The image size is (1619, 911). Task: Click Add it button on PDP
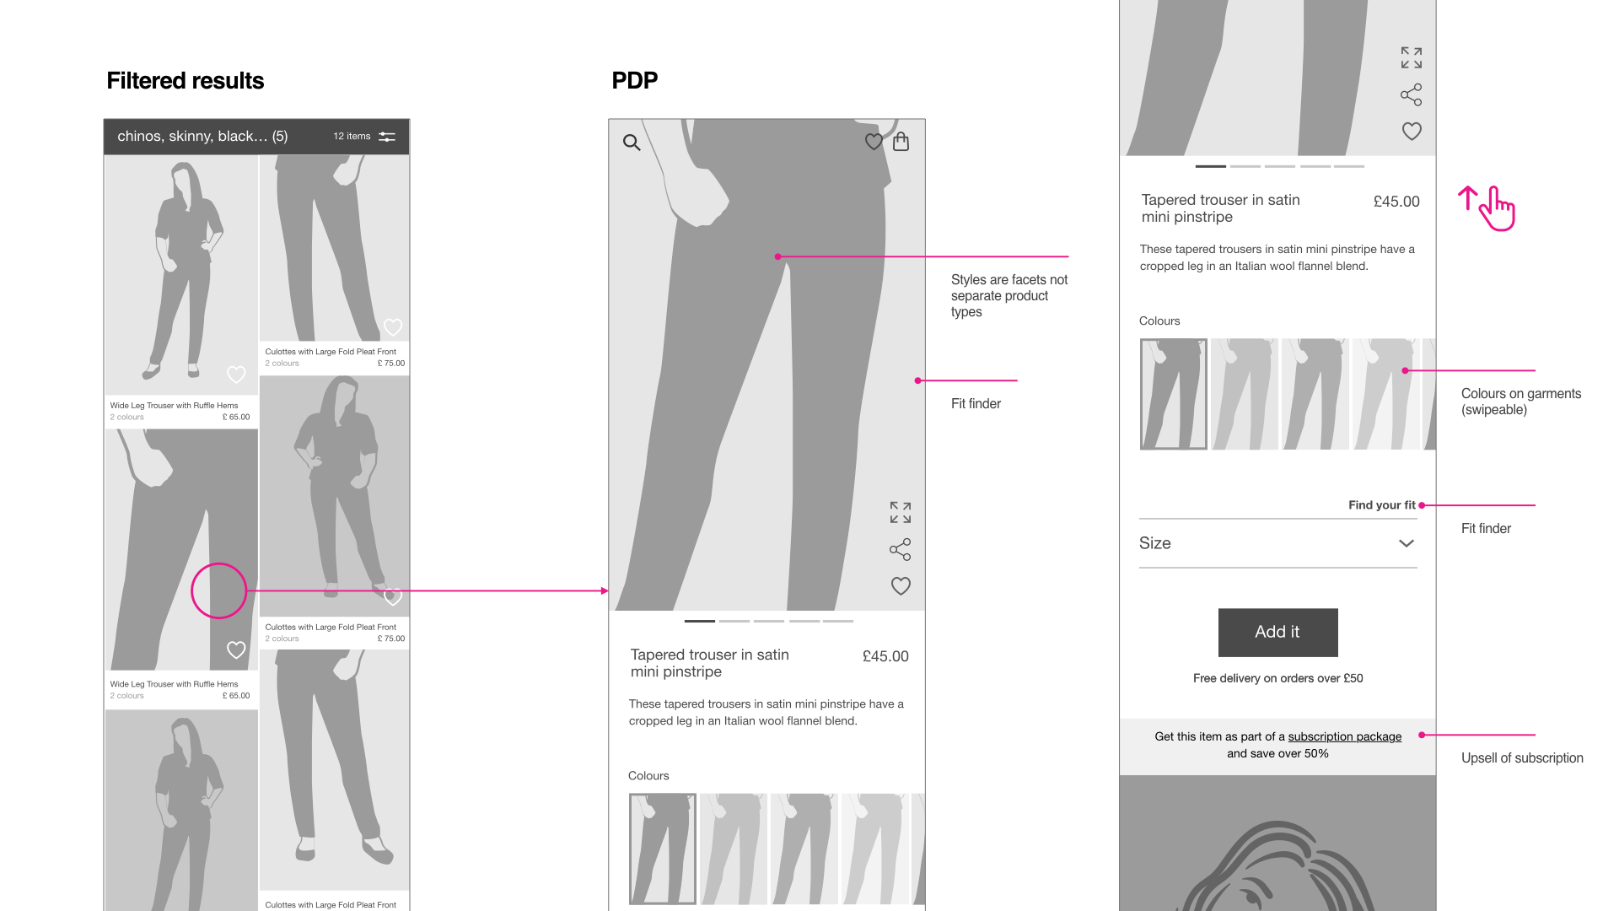pos(1277,632)
